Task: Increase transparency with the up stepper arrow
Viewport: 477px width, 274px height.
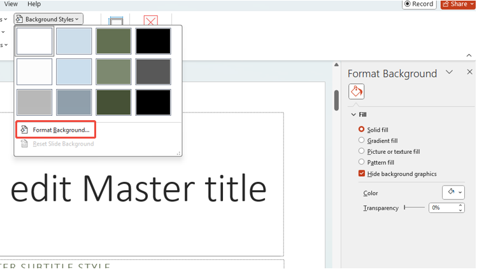Action: 460,205
